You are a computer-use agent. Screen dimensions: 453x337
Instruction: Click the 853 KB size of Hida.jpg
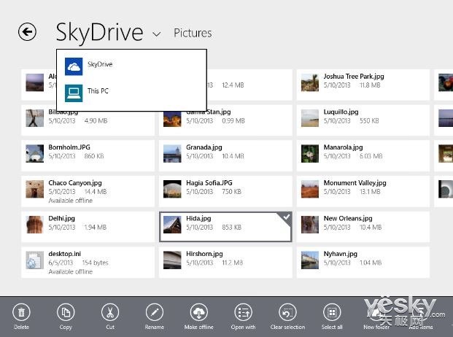click(x=232, y=228)
